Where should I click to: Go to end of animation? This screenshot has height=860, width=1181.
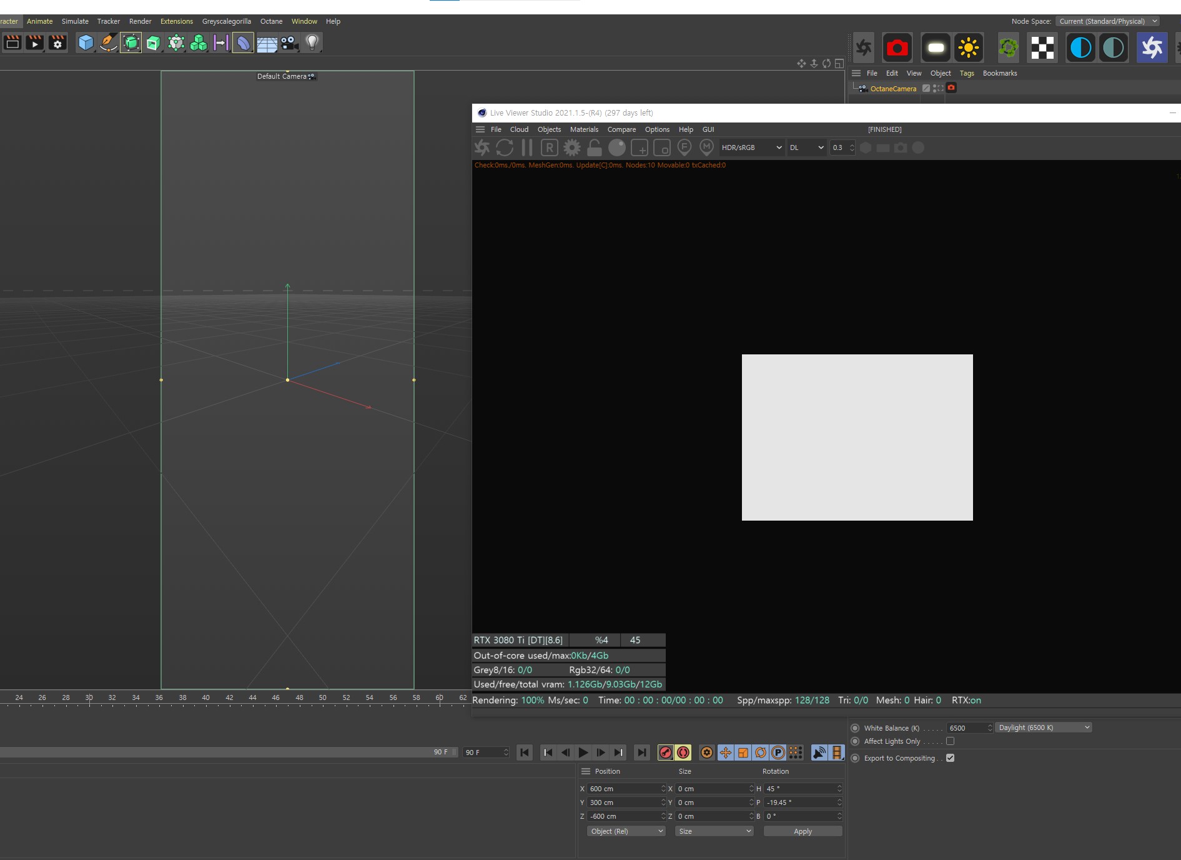point(641,752)
